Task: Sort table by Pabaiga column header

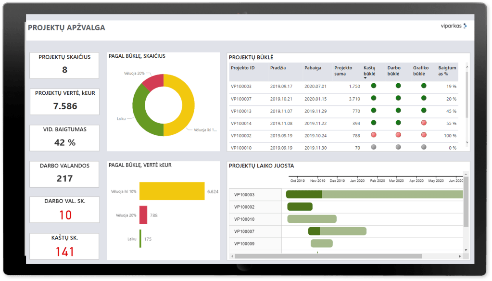Action: pos(313,68)
